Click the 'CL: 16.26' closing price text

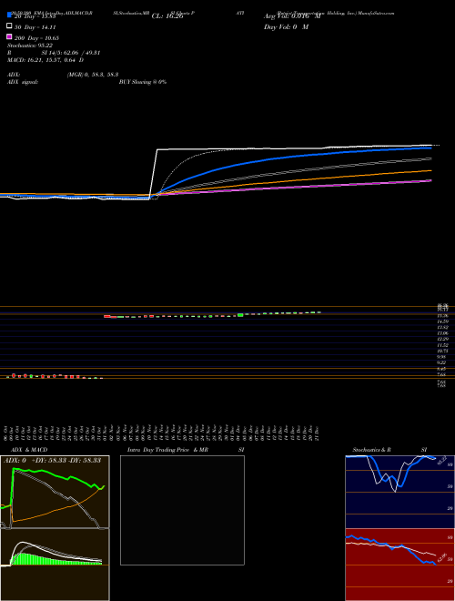tap(167, 16)
